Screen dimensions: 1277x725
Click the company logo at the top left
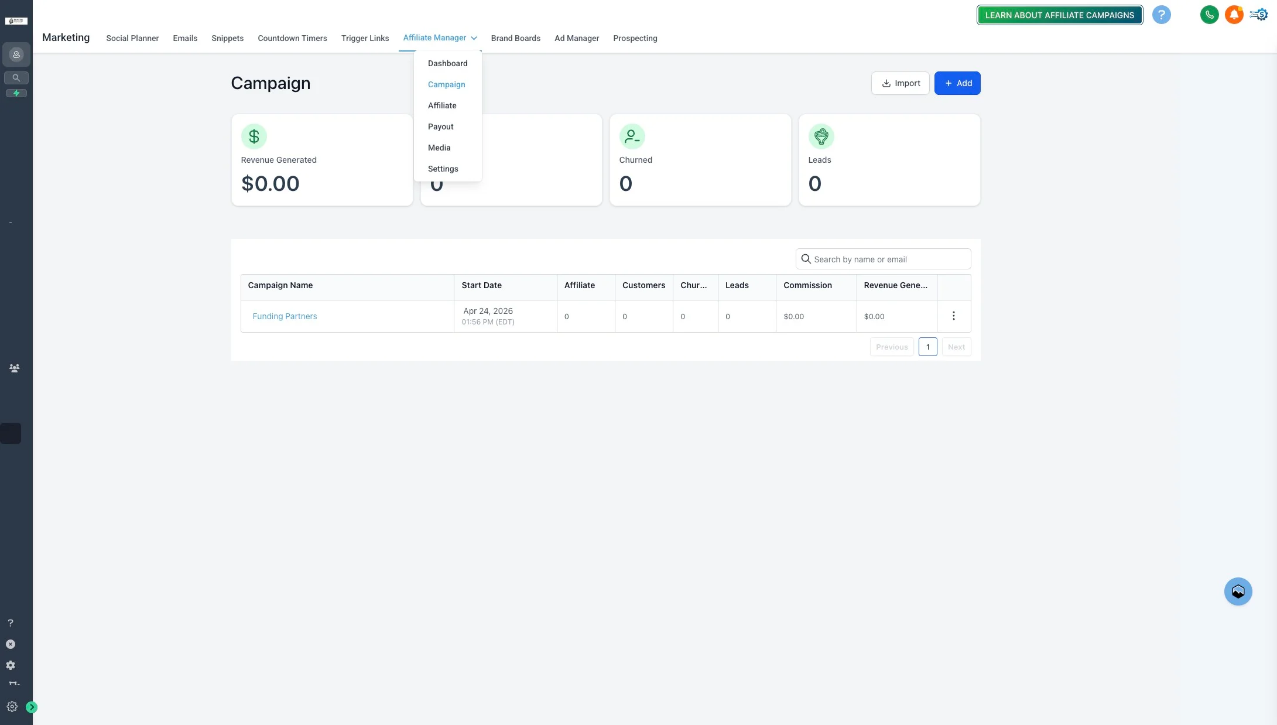tap(16, 21)
